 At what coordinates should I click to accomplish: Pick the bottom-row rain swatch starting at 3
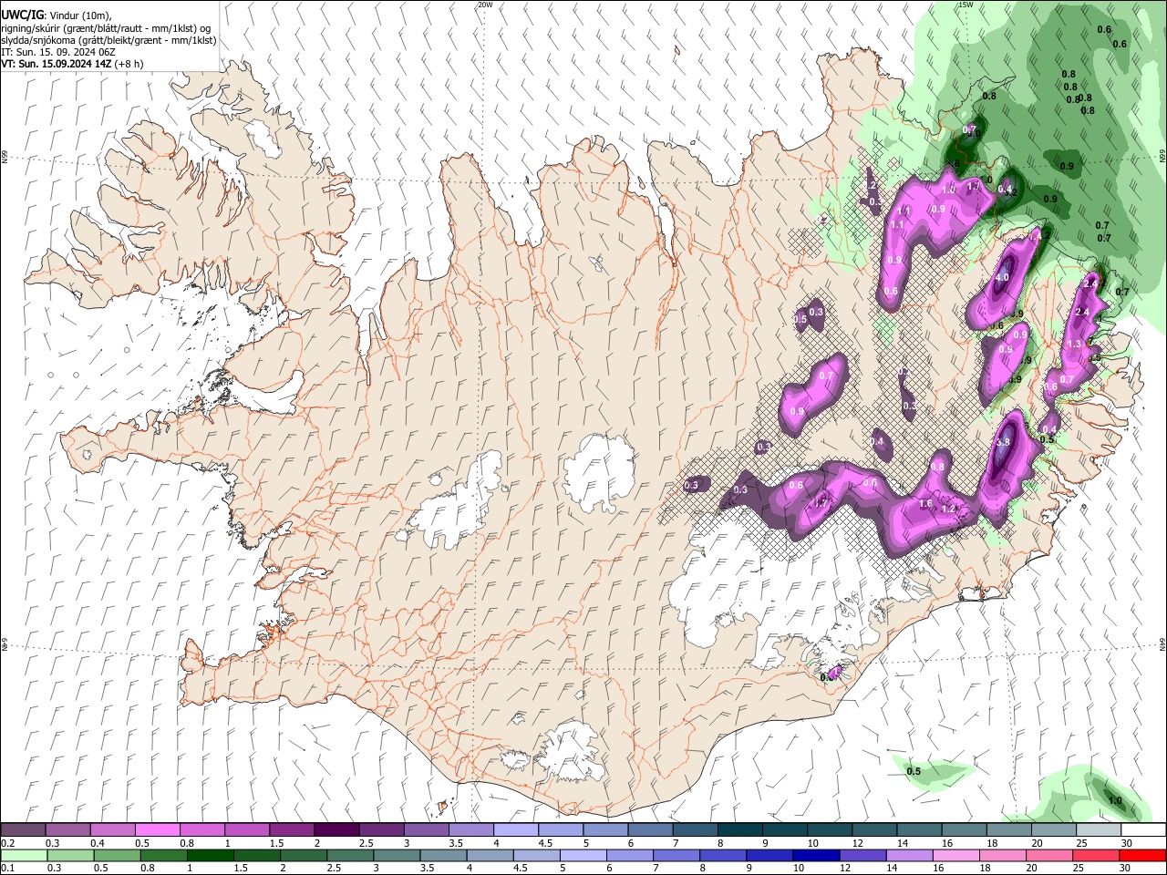pyautogui.click(x=397, y=855)
